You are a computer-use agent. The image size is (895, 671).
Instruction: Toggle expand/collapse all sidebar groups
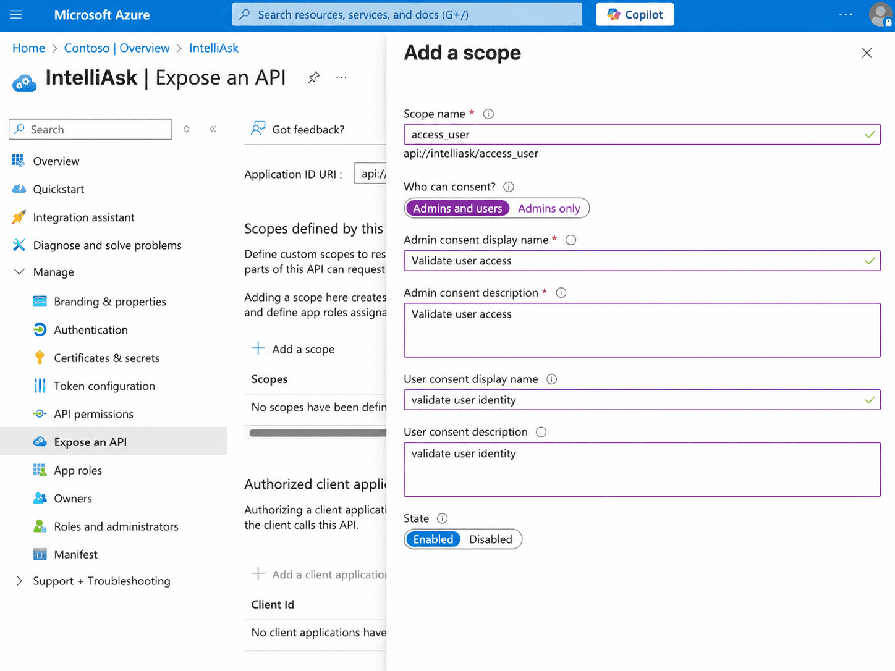(x=187, y=129)
